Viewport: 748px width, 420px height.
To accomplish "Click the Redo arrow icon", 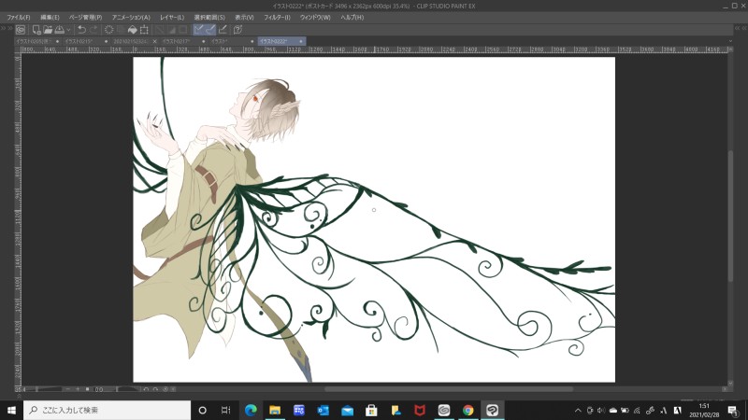I will tap(93, 29).
